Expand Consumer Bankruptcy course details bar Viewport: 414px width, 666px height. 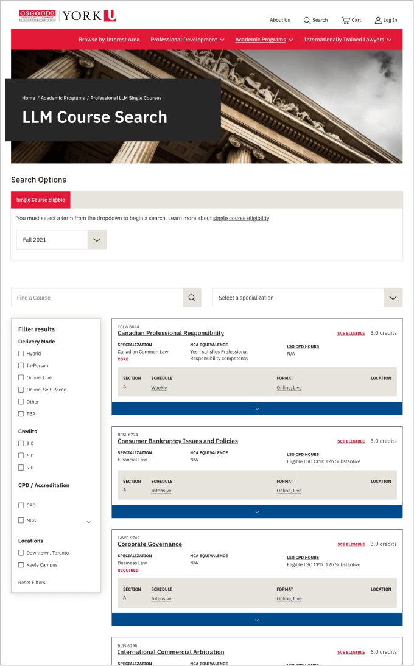tap(257, 512)
